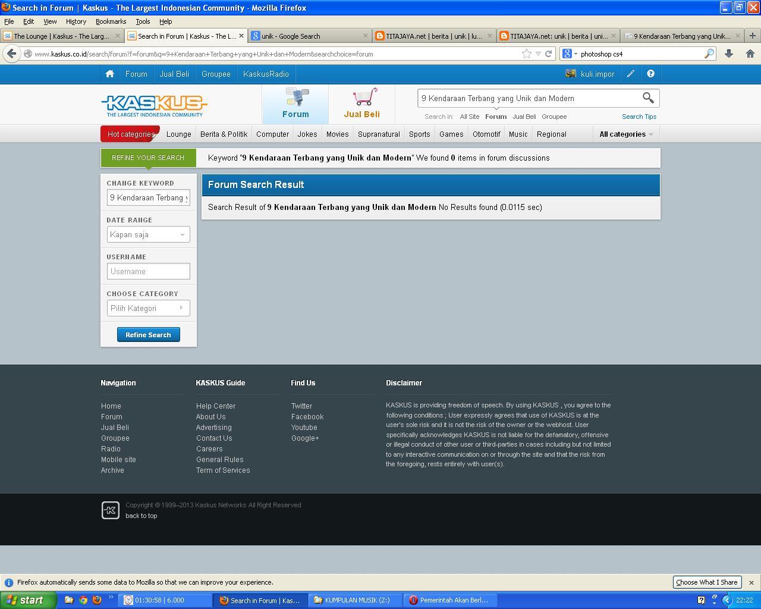Open the Pilih Kategori dropdown
Viewport: 761px width, 609px height.
[x=148, y=308]
